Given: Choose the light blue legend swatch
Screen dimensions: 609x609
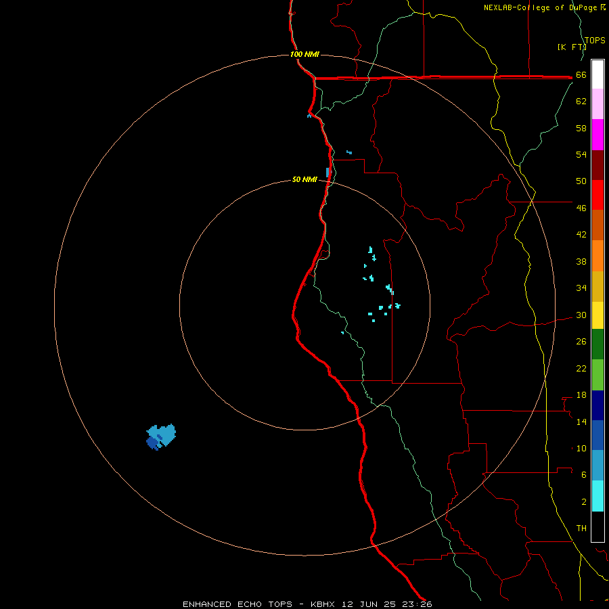Looking at the screenshot, I should coord(597,466).
